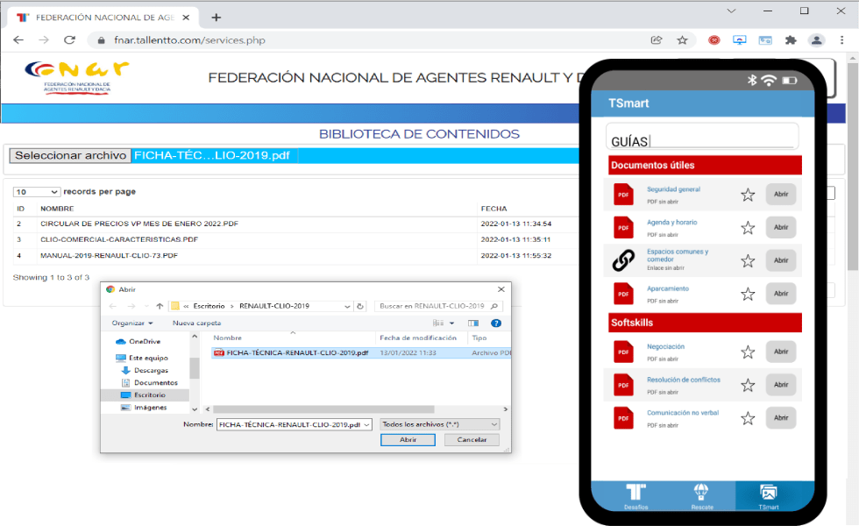Viewport: 859px width, 526px height.
Task: Open the Rescate parachute tab icon
Action: [x=701, y=493]
